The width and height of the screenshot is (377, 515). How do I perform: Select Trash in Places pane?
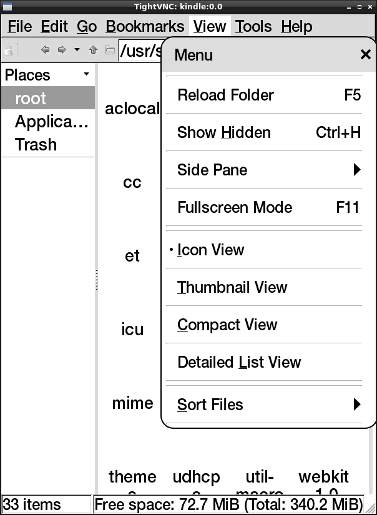click(36, 144)
